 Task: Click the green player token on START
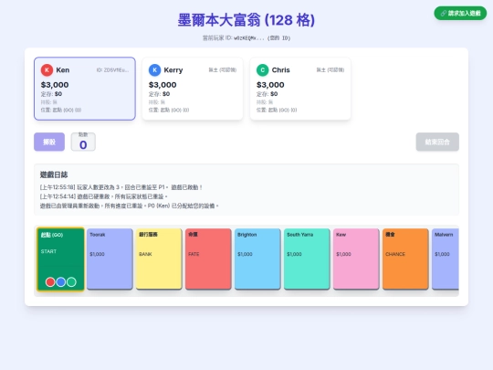click(71, 282)
